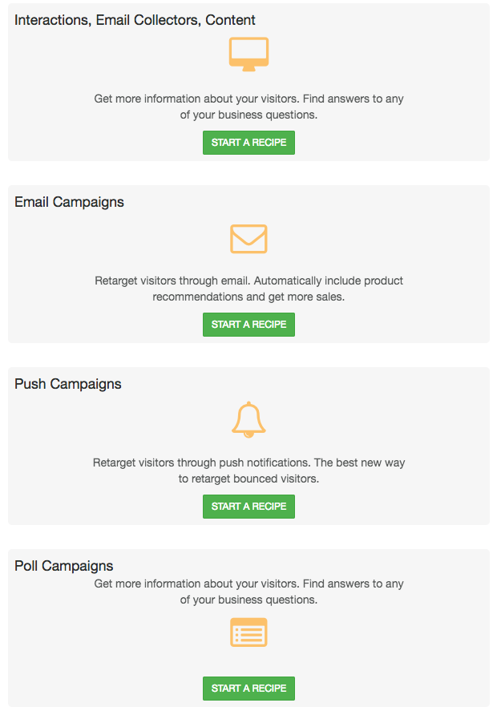Start a recipe for Interactions, Email Collectors, Content

coord(248,143)
